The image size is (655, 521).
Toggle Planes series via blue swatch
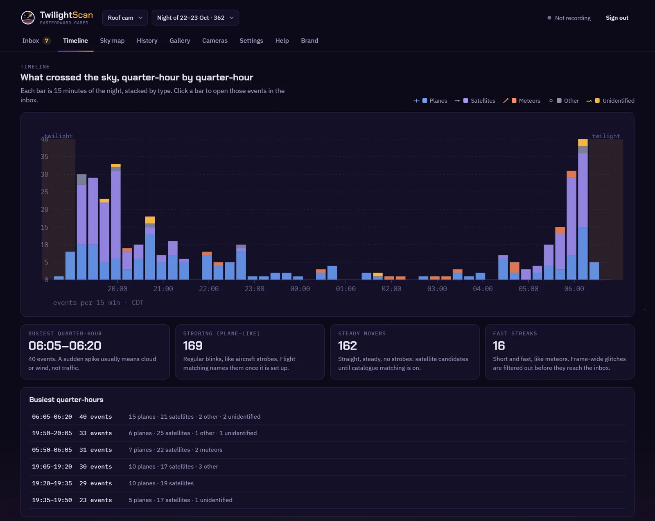point(425,101)
